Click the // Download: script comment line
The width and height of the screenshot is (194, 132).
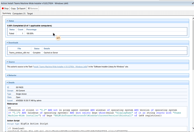click(x=16, y=128)
